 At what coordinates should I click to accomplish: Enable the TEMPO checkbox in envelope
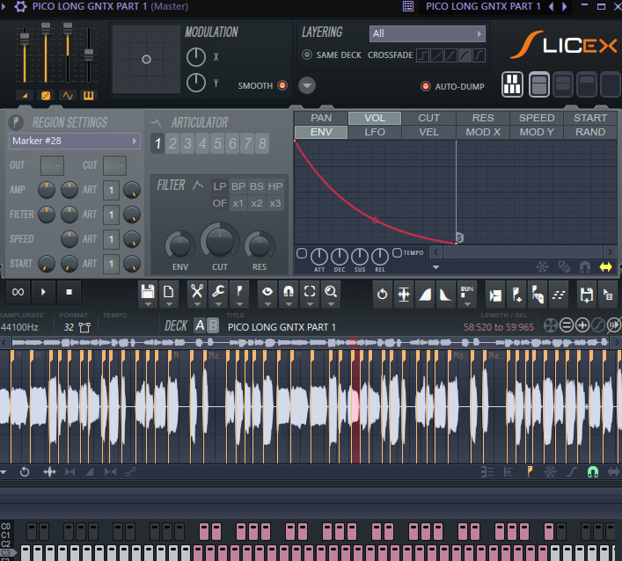pos(397,252)
